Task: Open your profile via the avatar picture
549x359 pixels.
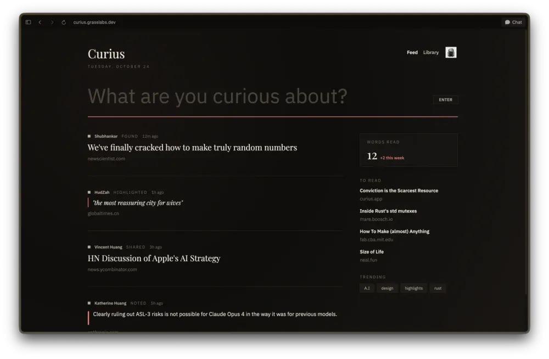Action: coord(451,52)
